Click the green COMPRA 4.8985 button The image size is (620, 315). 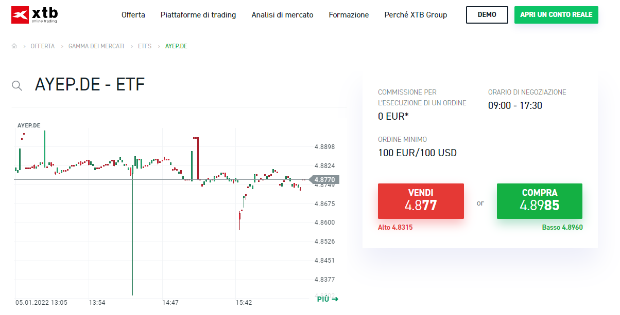540,201
